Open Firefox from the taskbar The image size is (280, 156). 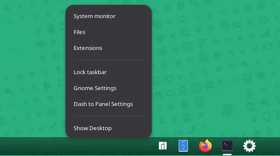206,146
